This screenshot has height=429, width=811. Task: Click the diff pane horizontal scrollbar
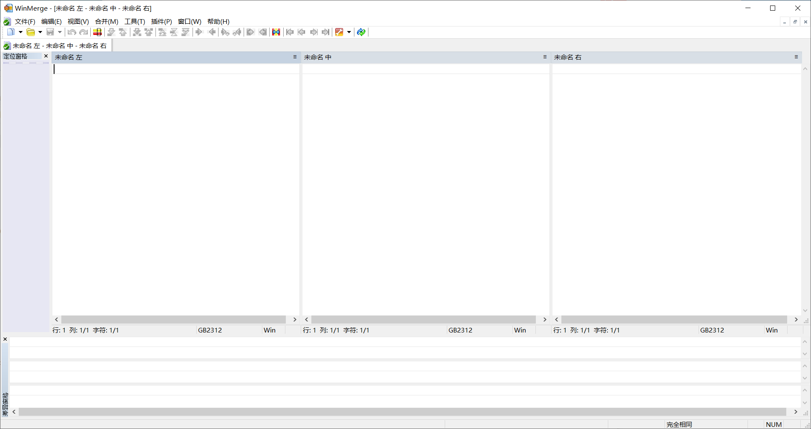pyautogui.click(x=402, y=412)
